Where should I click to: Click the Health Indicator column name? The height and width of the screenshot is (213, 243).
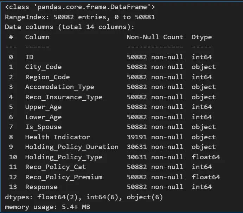pyautogui.click(x=57, y=137)
